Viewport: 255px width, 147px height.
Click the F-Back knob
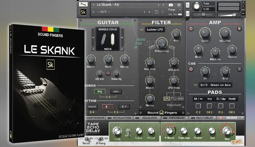coord(169,131)
